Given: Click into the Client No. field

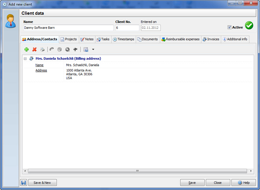Looking at the screenshot, I should (x=127, y=28).
